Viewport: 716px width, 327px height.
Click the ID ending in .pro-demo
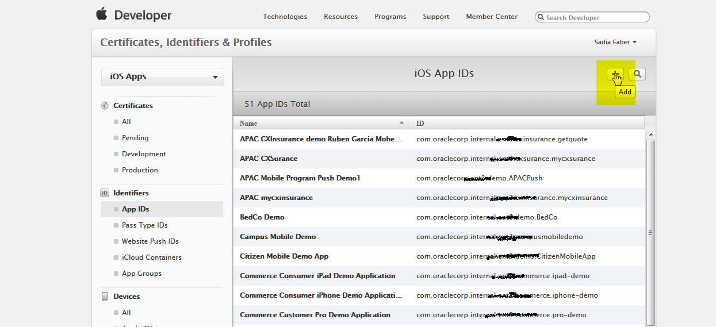click(x=501, y=315)
